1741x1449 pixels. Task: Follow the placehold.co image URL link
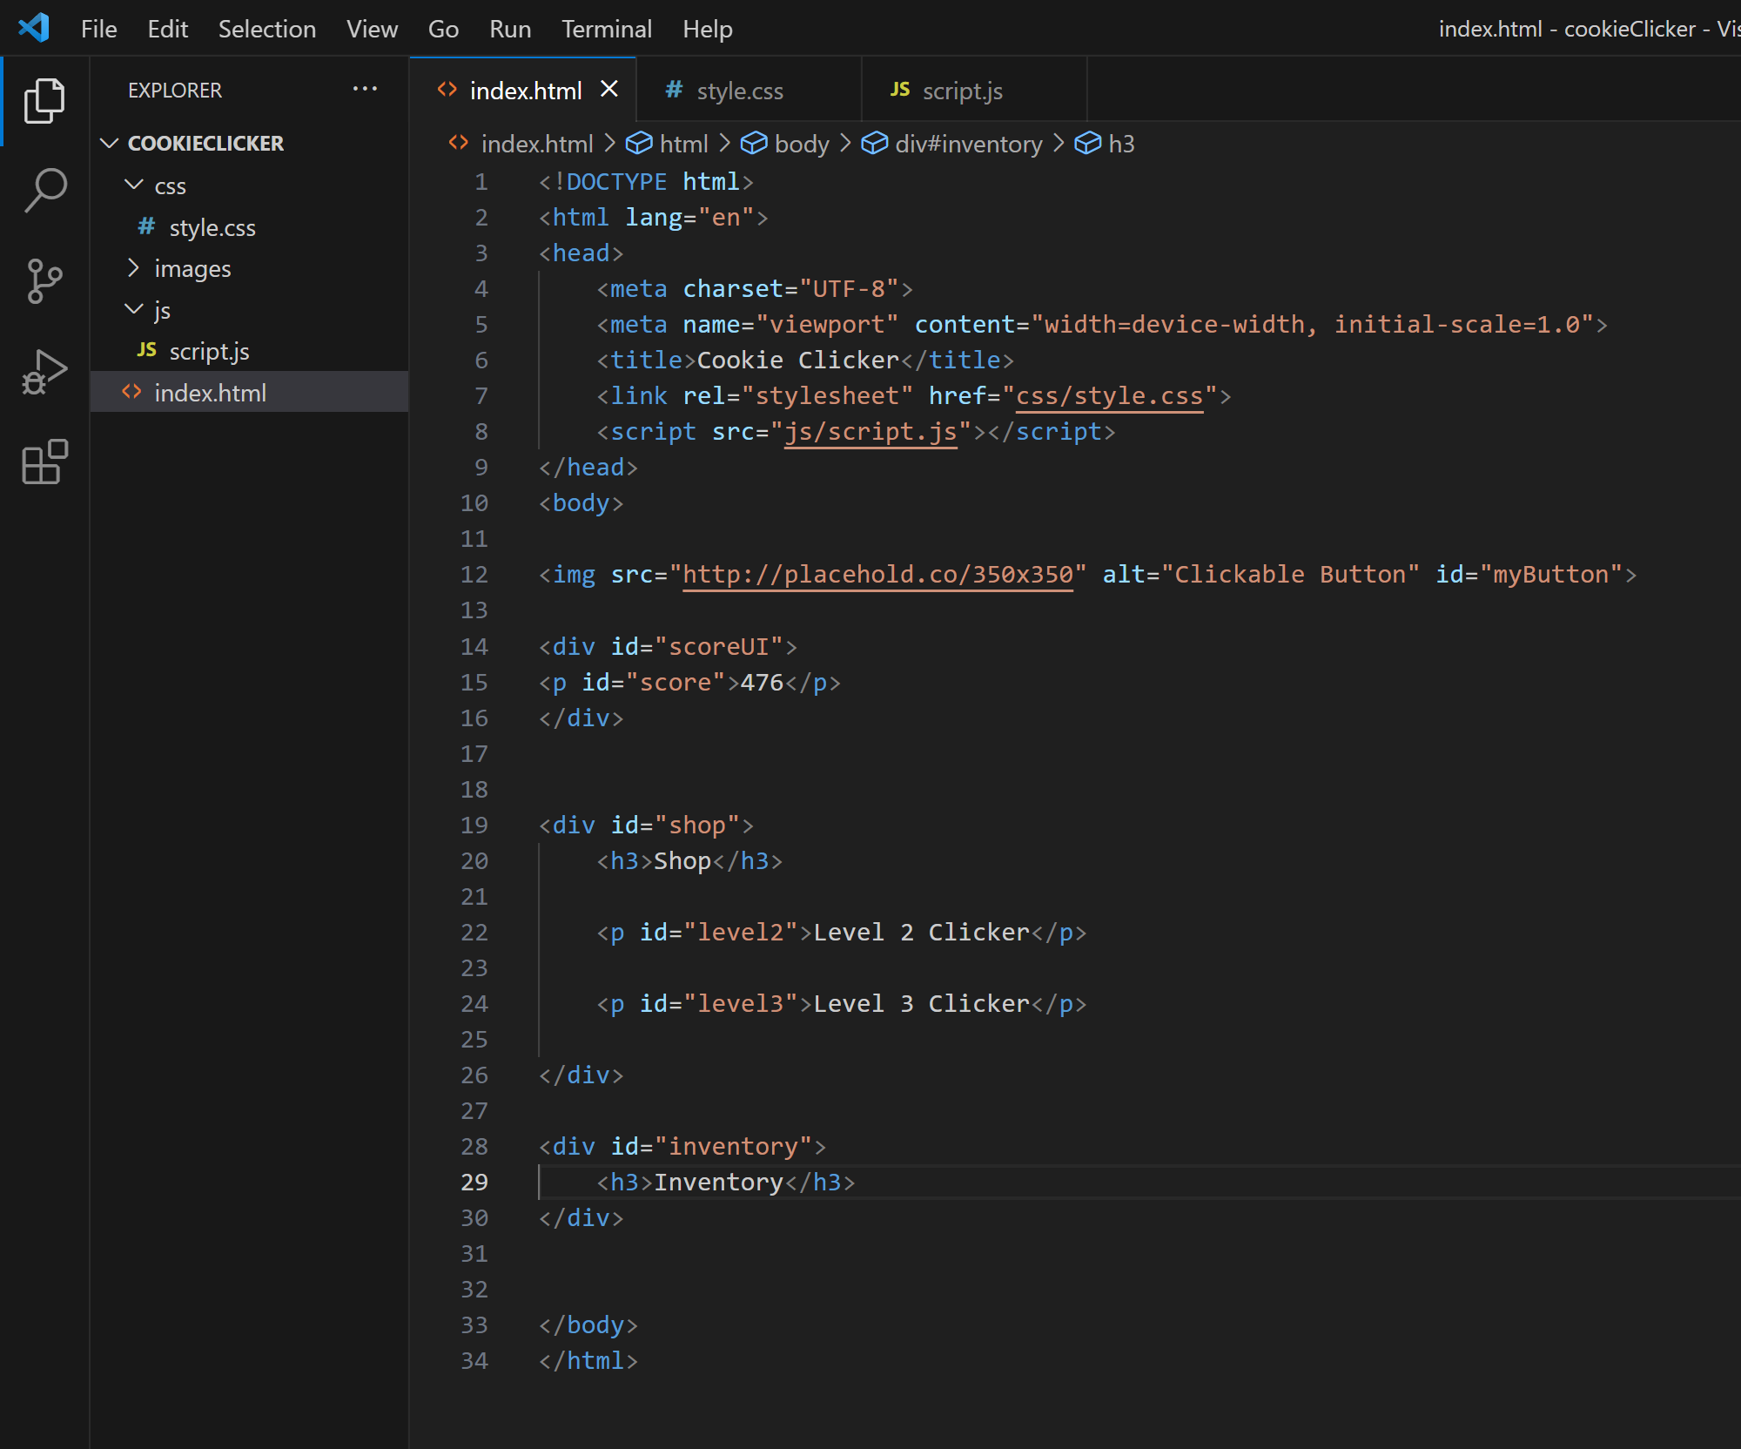[x=878, y=574]
